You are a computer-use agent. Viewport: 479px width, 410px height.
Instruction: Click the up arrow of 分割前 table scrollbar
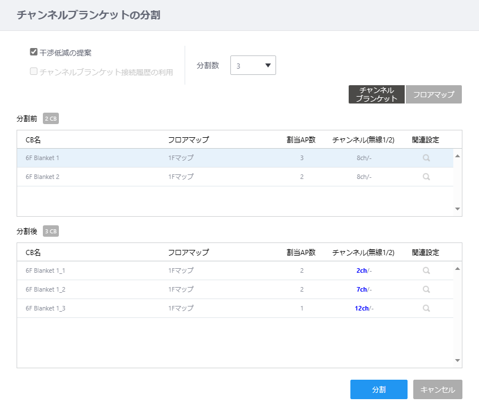point(457,156)
